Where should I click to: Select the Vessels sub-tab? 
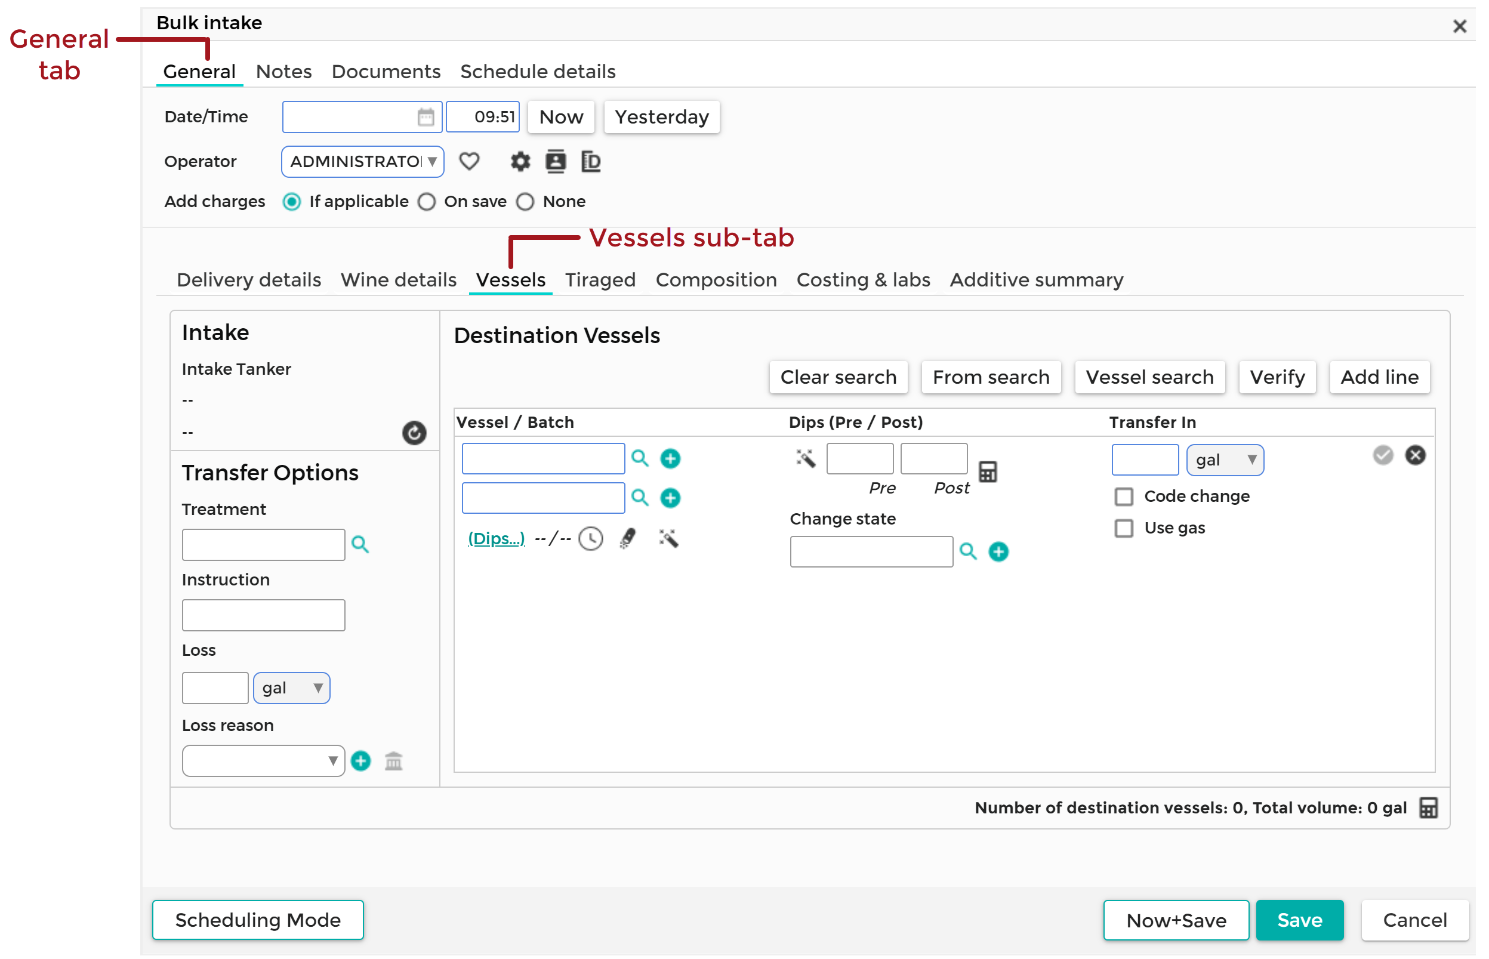(x=510, y=280)
